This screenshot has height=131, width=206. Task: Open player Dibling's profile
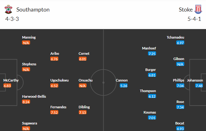(x=84, y=107)
